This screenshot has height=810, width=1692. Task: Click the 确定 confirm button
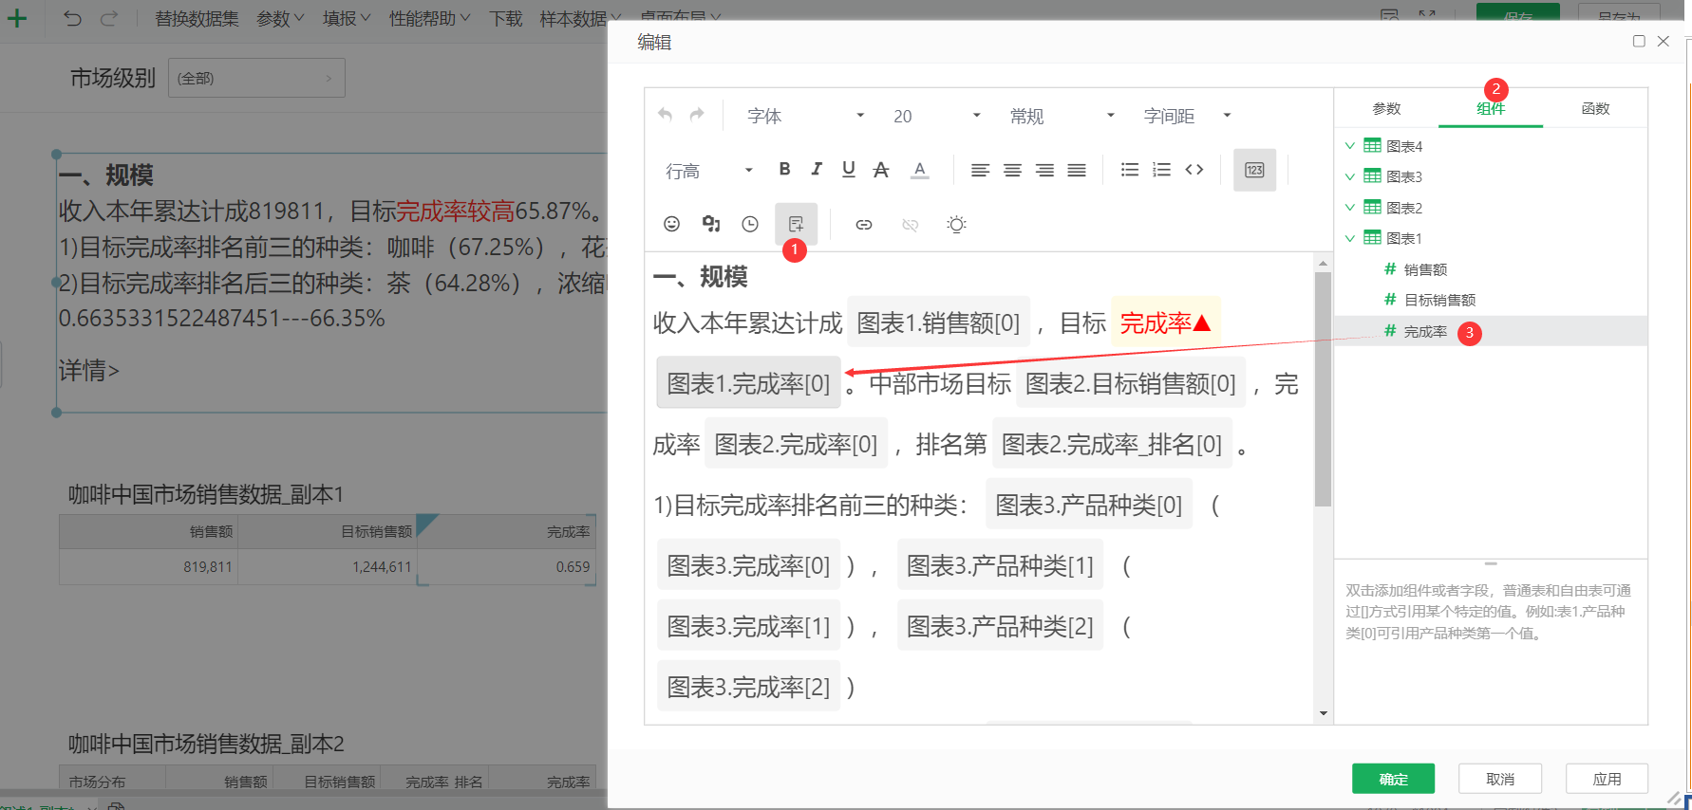point(1393,779)
